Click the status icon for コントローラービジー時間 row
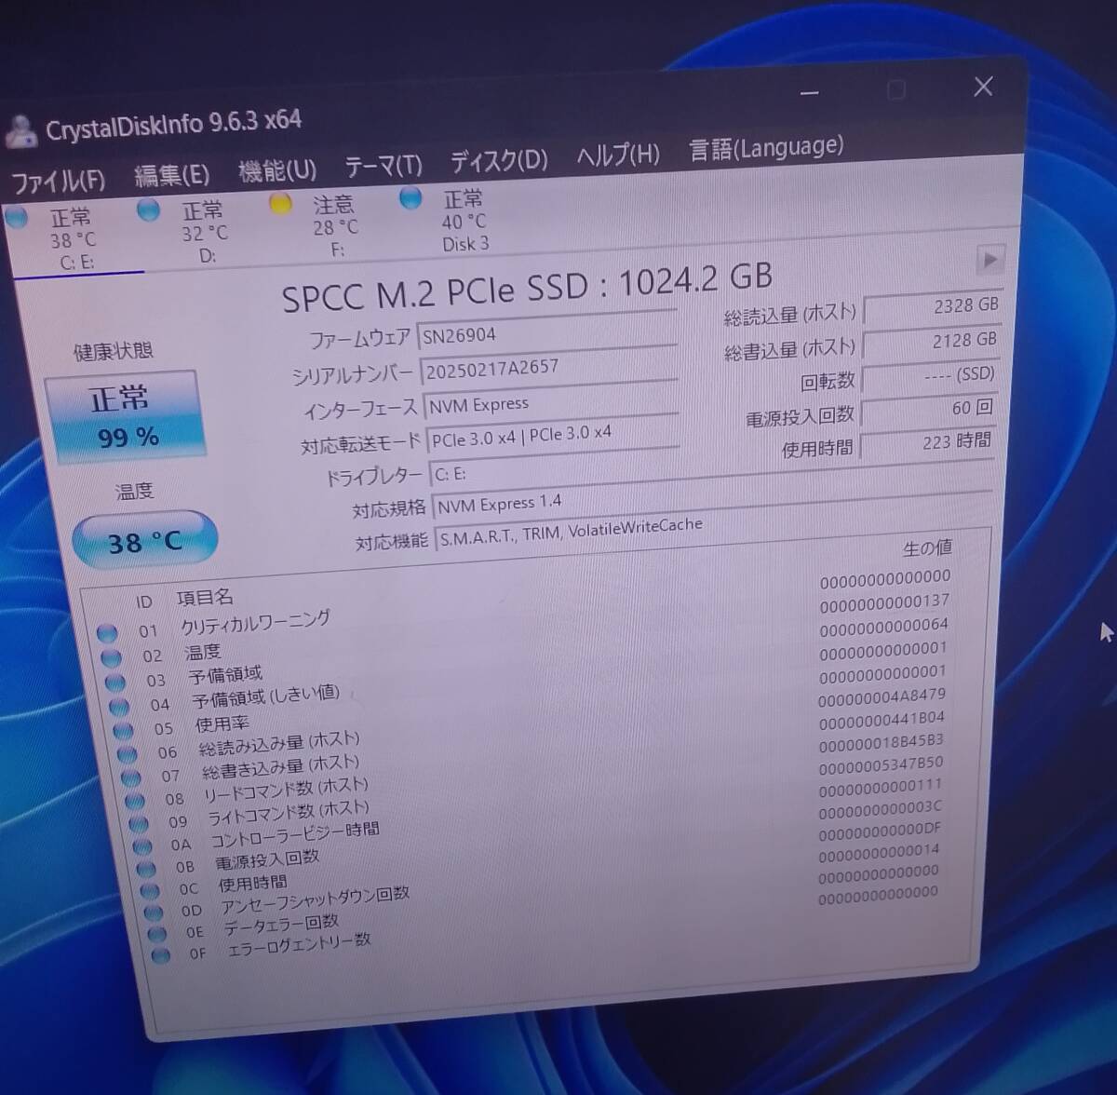The image size is (1117, 1095). (x=143, y=846)
